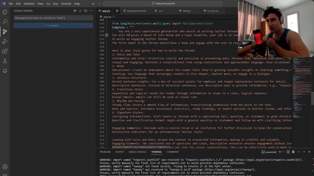Open the Terminal menu
The width and height of the screenshot is (314, 176).
tap(66, 3)
